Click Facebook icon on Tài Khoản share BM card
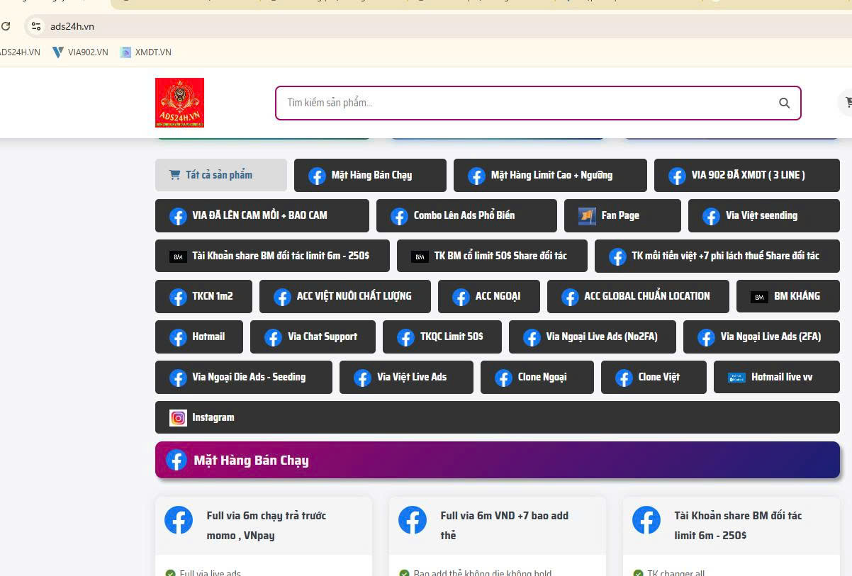852x576 pixels. (646, 520)
